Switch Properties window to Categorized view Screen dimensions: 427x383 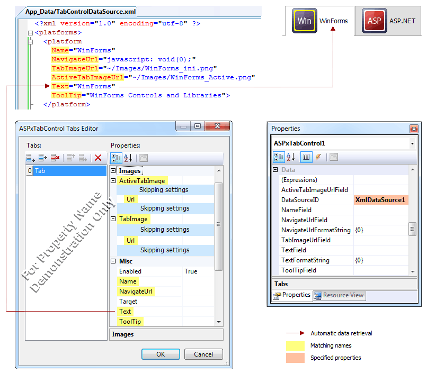(279, 157)
